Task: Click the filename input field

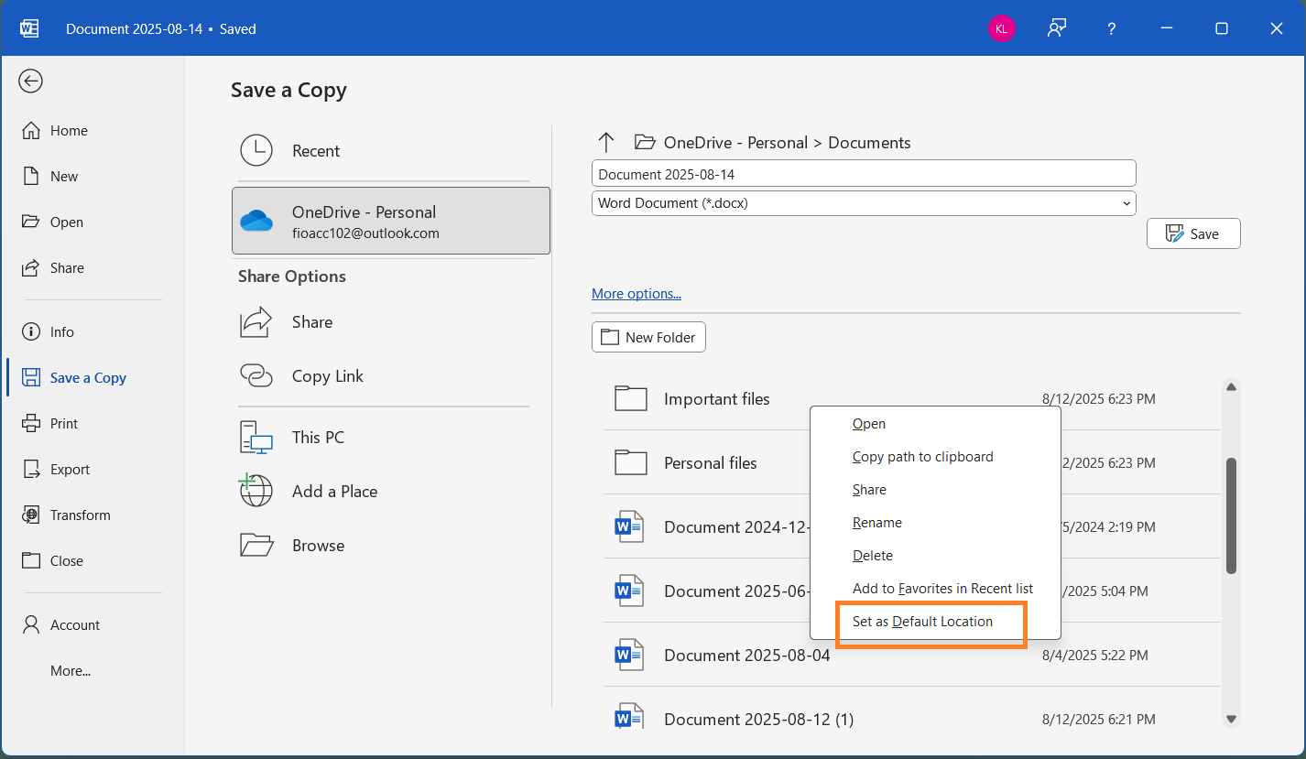Action: pyautogui.click(x=864, y=173)
